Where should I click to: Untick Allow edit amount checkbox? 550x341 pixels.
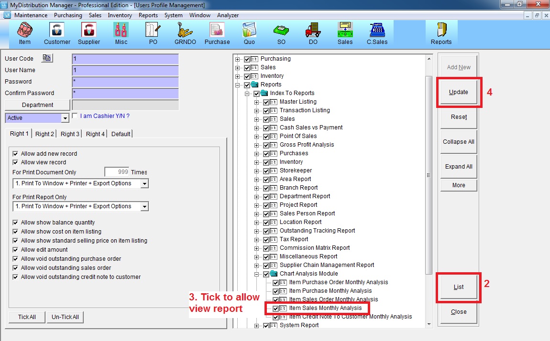point(15,250)
